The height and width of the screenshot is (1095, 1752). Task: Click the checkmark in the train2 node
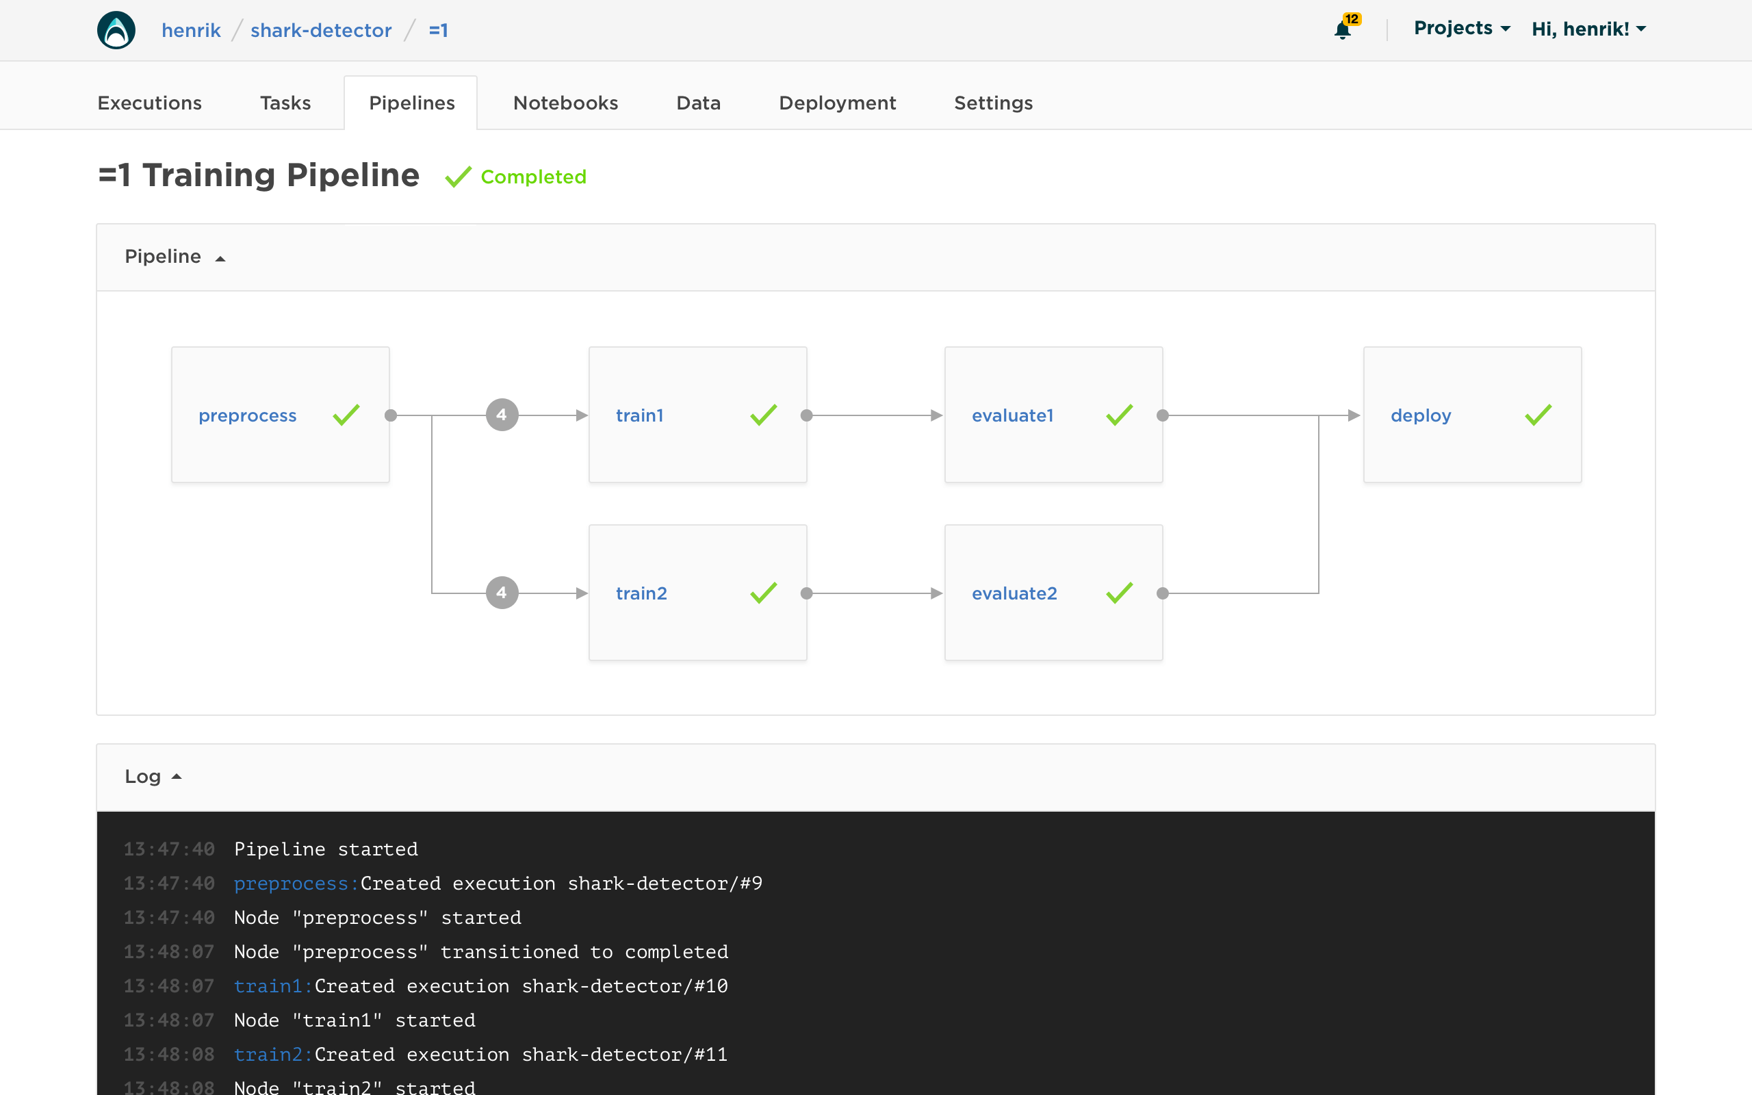click(763, 593)
